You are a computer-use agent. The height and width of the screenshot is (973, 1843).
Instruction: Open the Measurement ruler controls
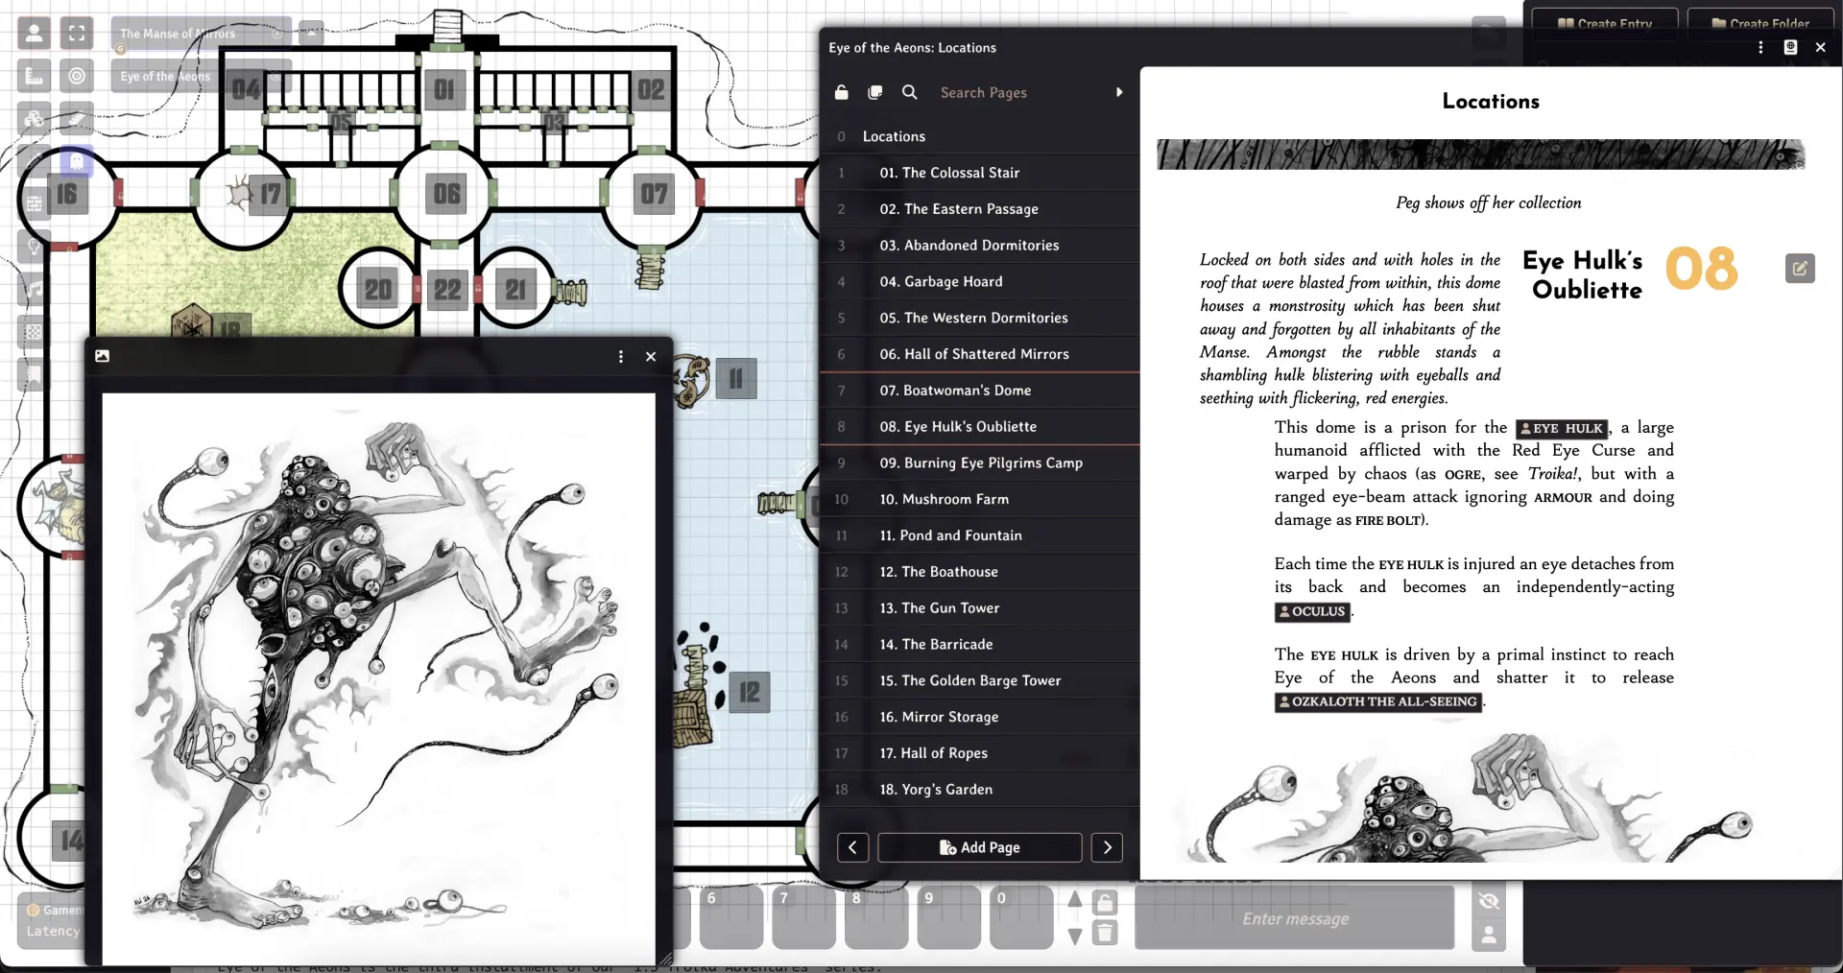pyautogui.click(x=34, y=77)
